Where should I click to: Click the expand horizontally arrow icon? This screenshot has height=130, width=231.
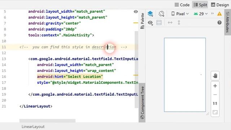coord(170,22)
